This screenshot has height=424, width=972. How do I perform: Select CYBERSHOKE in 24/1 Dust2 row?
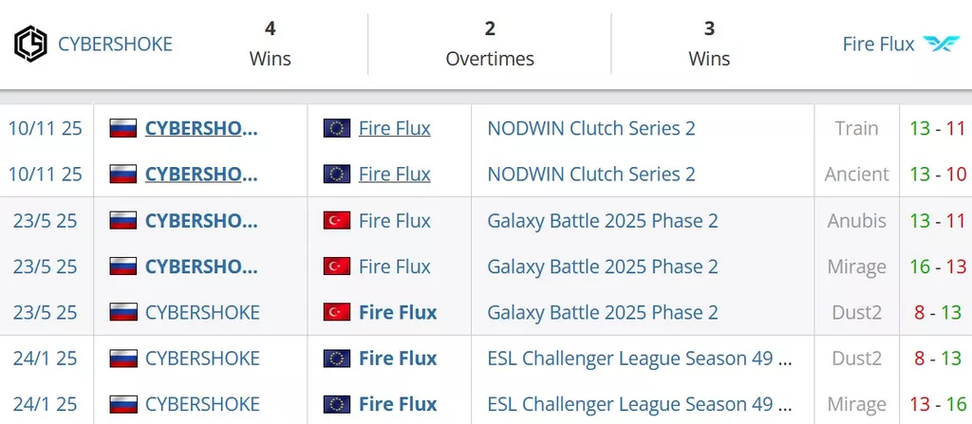[202, 359]
